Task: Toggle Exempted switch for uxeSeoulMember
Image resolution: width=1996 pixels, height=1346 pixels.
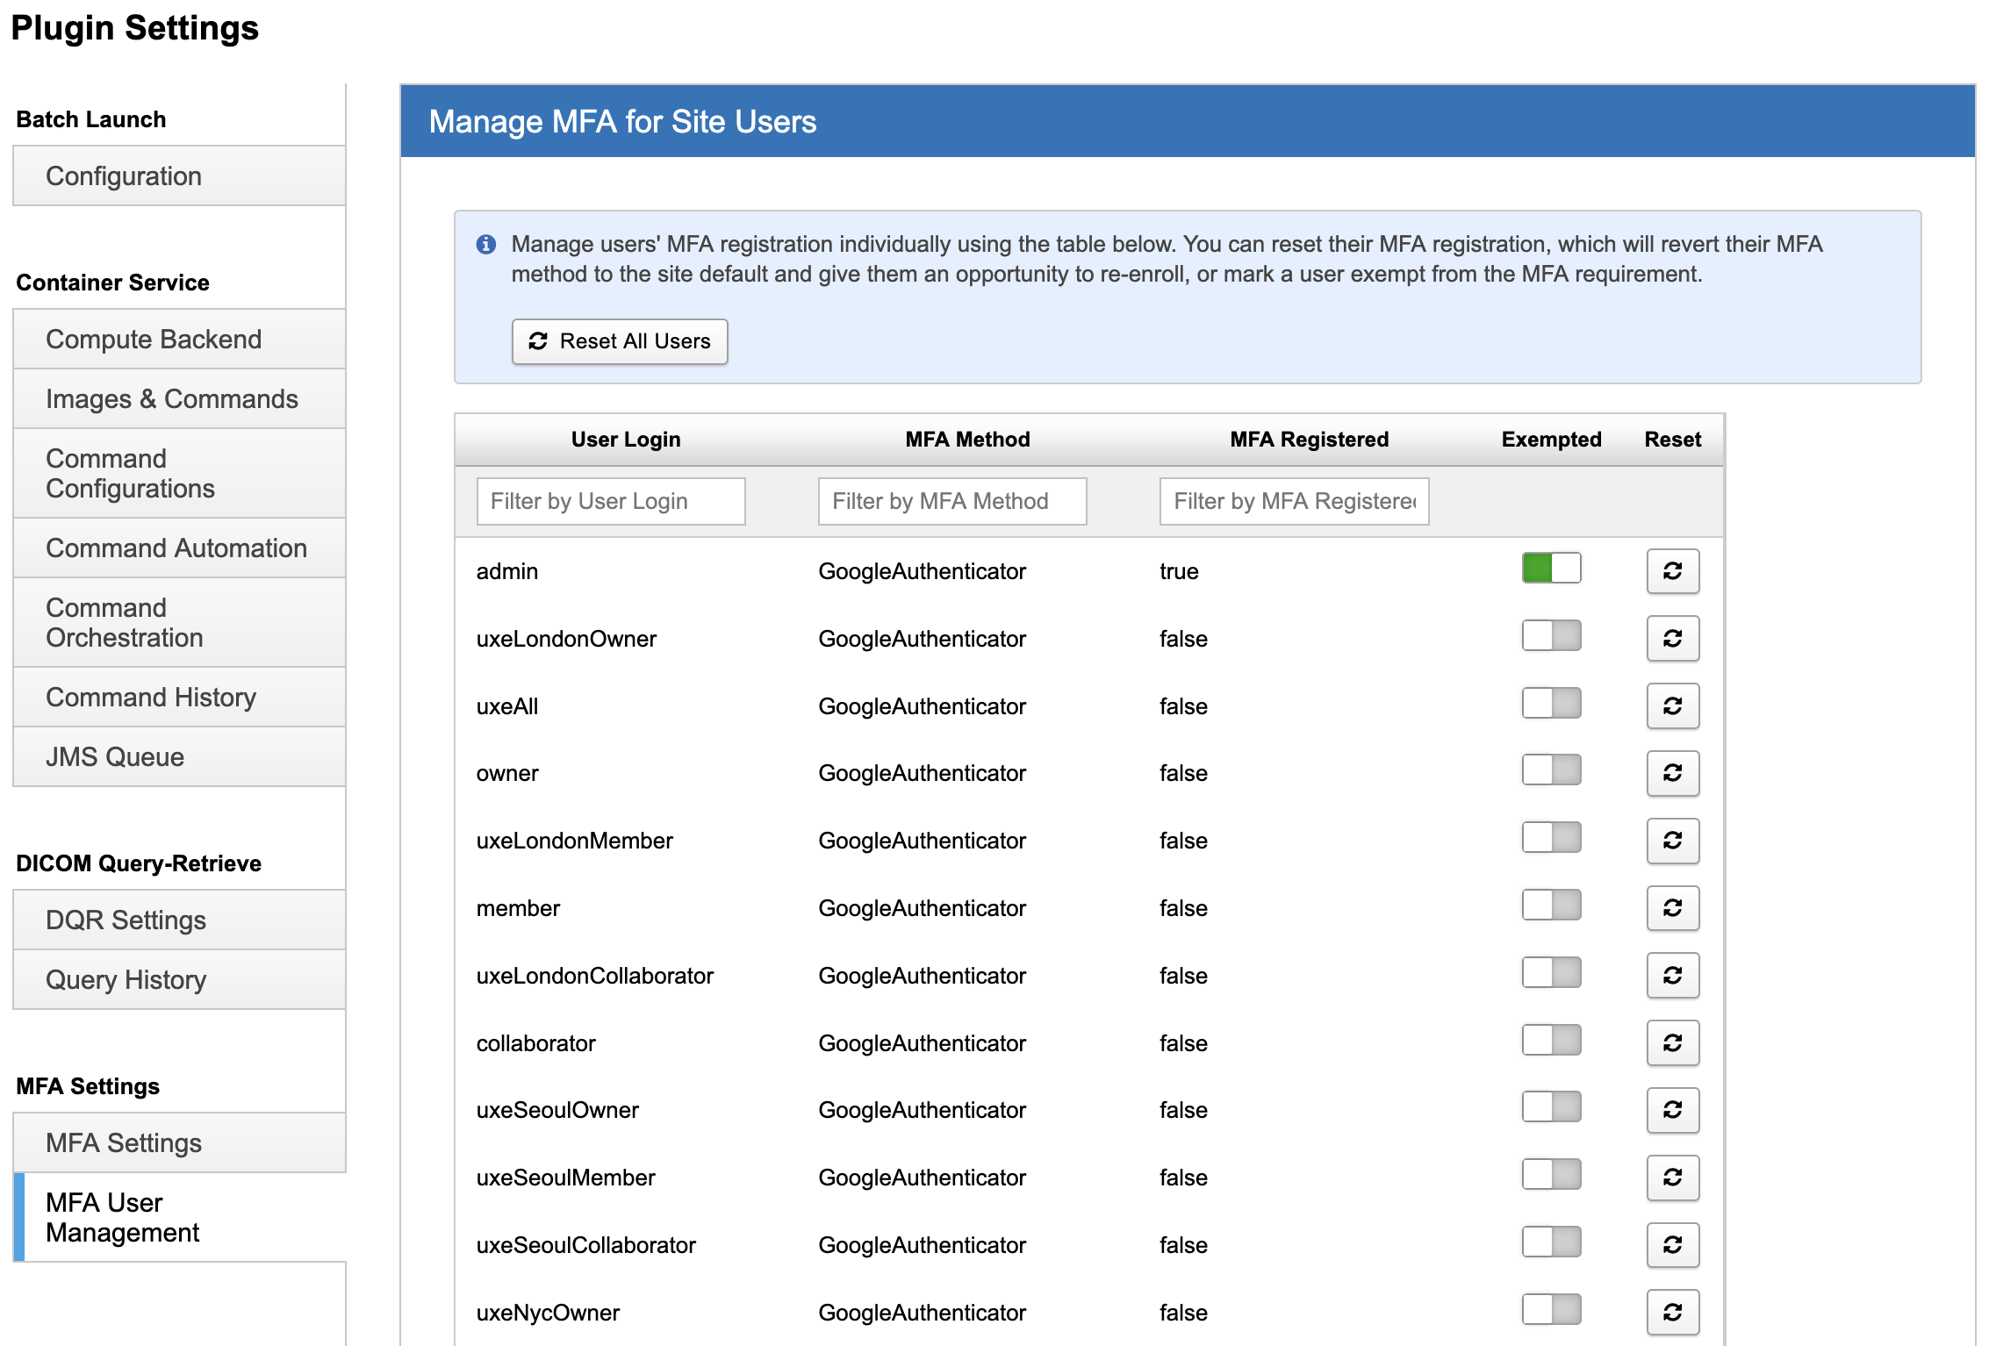Action: click(x=1551, y=1175)
